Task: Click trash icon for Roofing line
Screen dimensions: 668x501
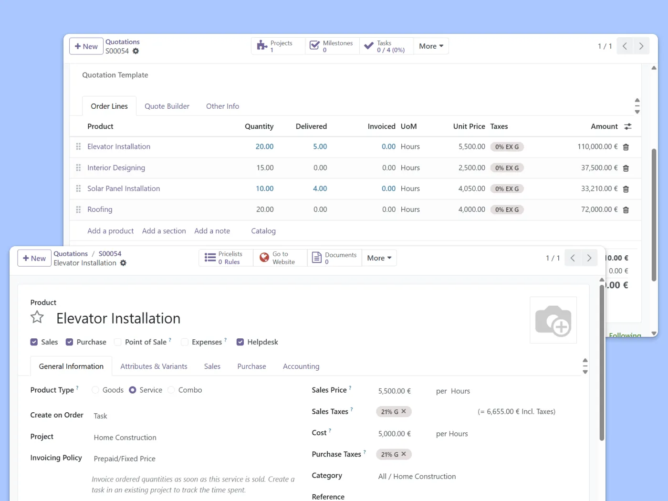Action: [626, 210]
